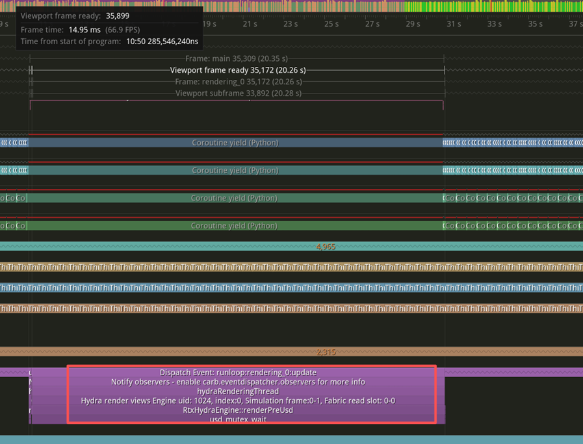Select the 'RtxHydraEngine::renderPreUsd' zone
The width and height of the screenshot is (583, 444).
tap(238, 410)
